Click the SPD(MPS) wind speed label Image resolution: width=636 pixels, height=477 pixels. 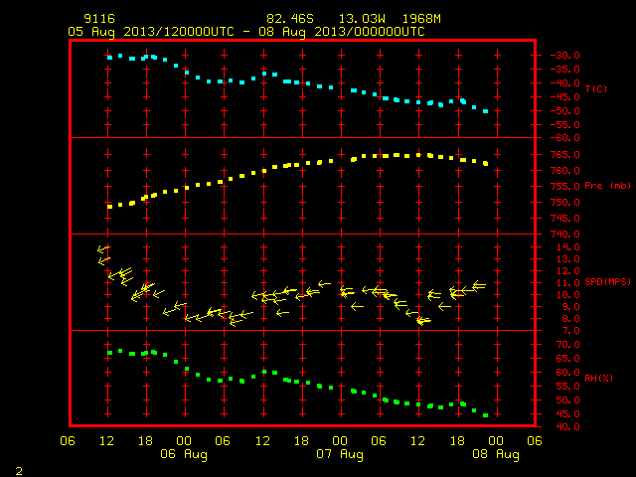(x=607, y=282)
